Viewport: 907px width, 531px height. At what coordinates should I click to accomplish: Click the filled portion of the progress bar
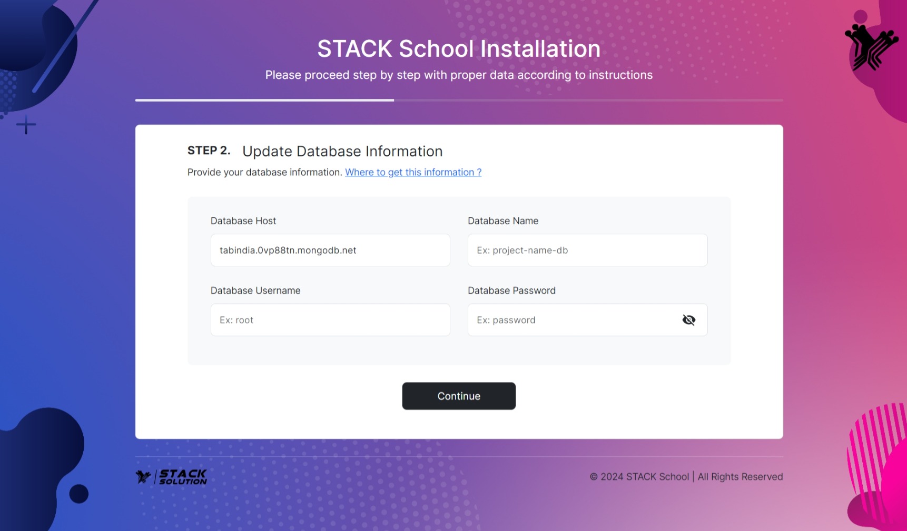[264, 100]
